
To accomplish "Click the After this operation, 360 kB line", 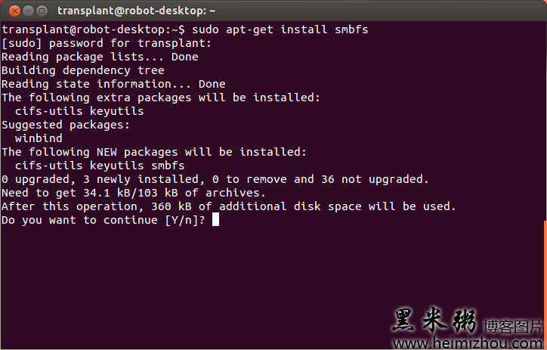I will pyautogui.click(x=229, y=206).
